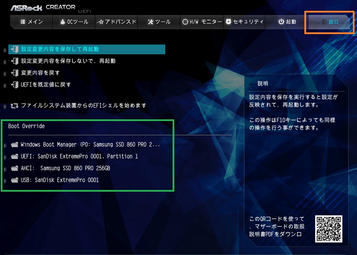This screenshot has width=357, height=255.
Task: Switch to the OCツール tab
Action: [x=74, y=22]
